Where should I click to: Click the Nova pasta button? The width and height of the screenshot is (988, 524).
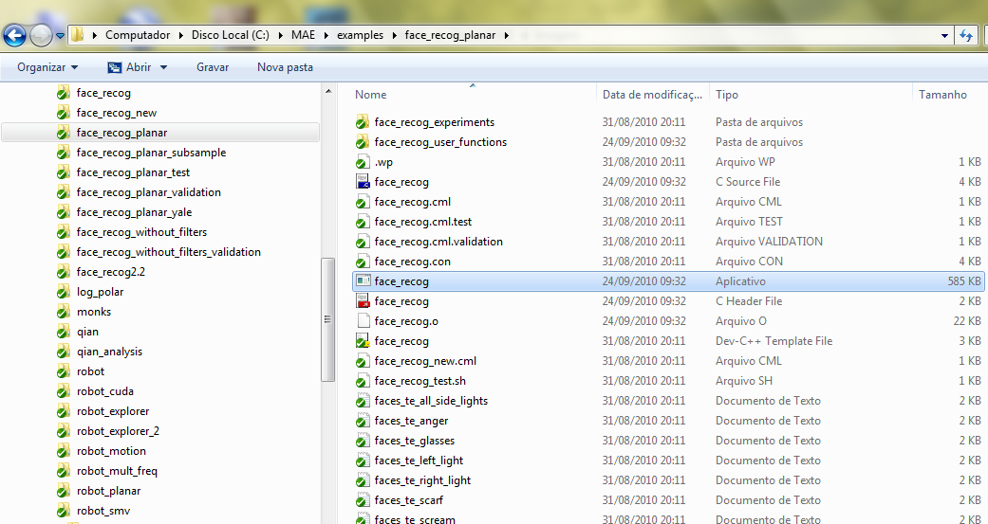point(285,67)
